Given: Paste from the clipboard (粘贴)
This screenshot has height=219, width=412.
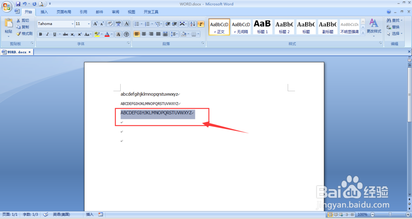Looking at the screenshot, I should (8, 28).
